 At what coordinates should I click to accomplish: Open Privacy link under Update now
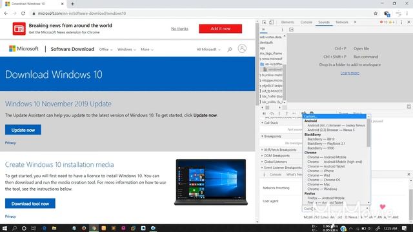coord(10,142)
